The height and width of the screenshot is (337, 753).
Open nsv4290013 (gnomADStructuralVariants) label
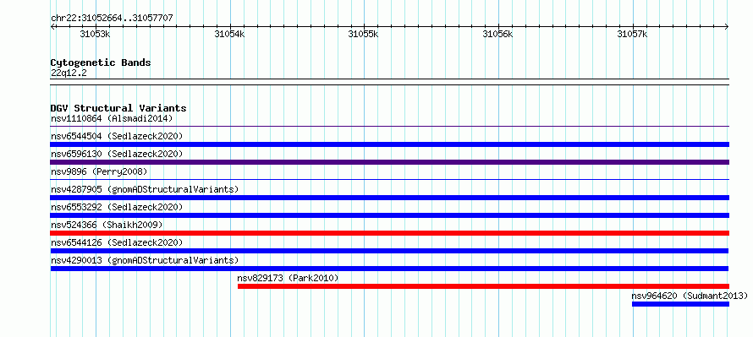pyautogui.click(x=145, y=260)
